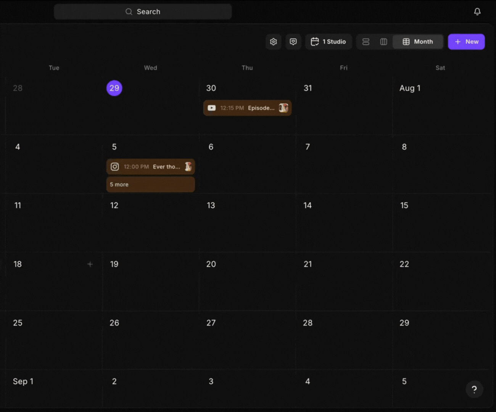Click the thumbnail on the Ever tho event

[188, 167]
